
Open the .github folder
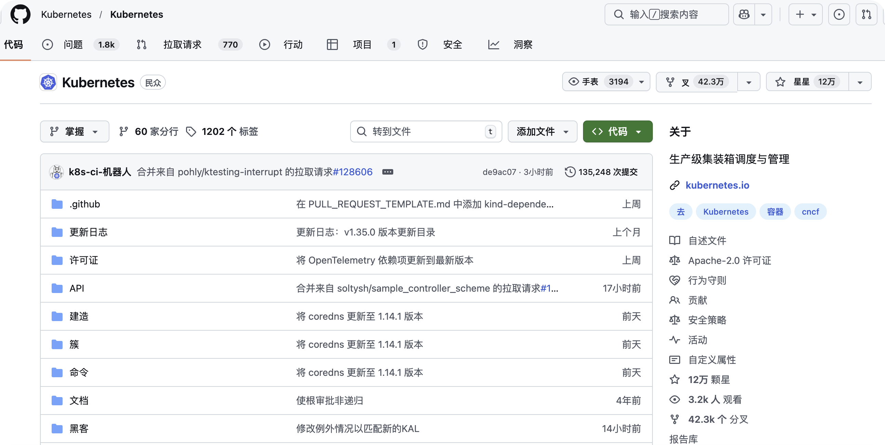click(x=84, y=204)
